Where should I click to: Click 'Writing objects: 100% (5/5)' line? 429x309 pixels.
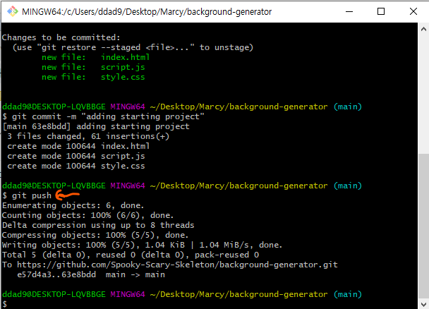pyautogui.click(x=142, y=245)
